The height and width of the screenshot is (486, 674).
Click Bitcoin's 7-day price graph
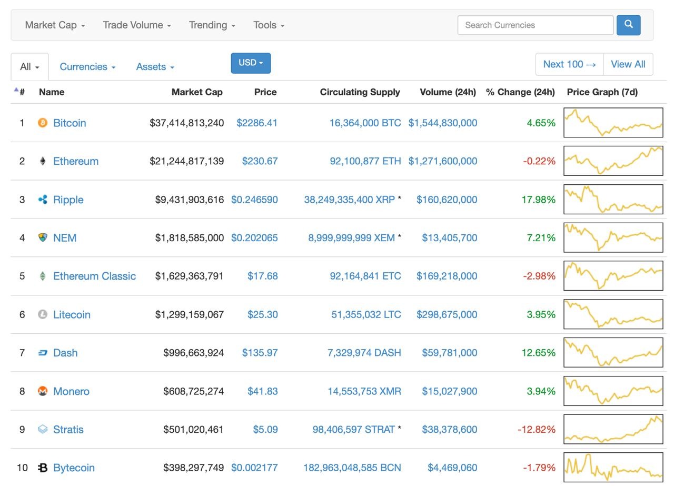pyautogui.click(x=613, y=123)
